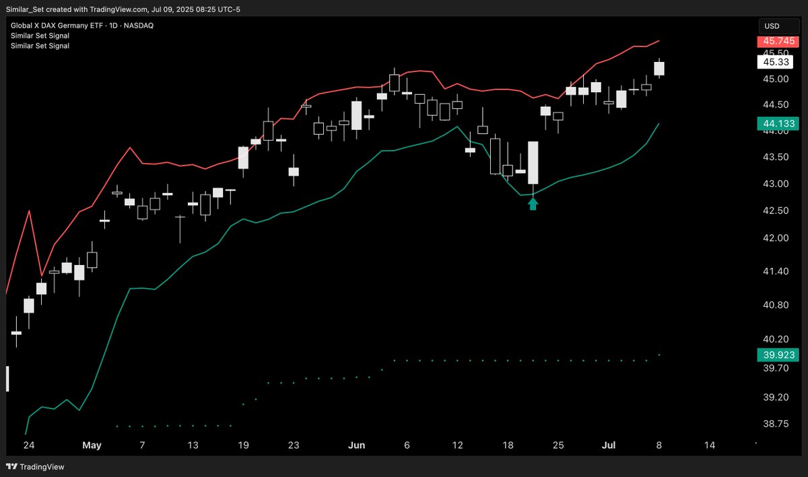
Task: Click the 38.75 price axis label
Action: pos(776,424)
